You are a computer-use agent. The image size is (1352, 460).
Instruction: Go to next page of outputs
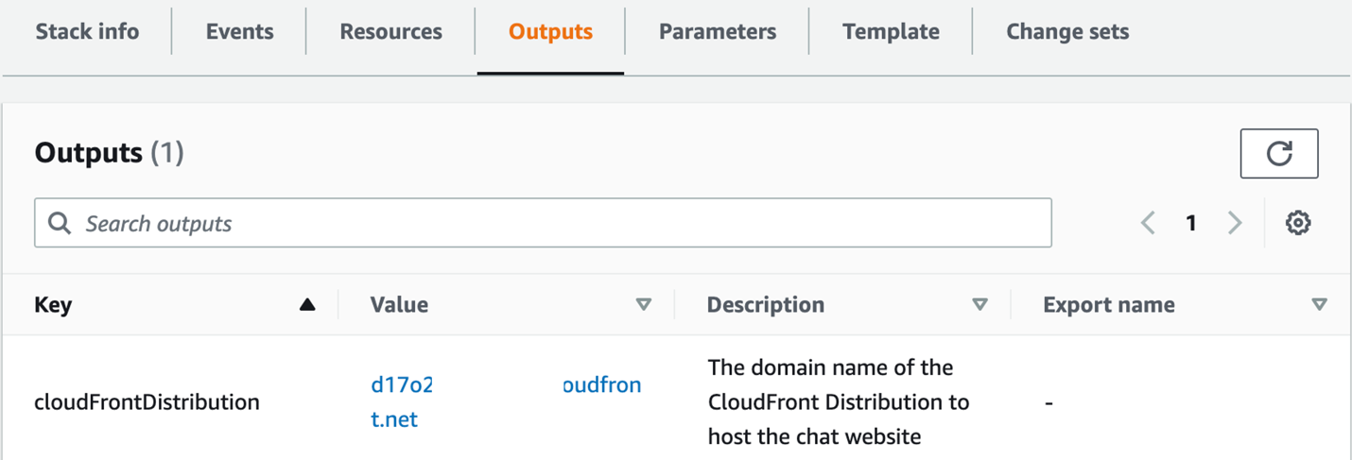pos(1234,223)
